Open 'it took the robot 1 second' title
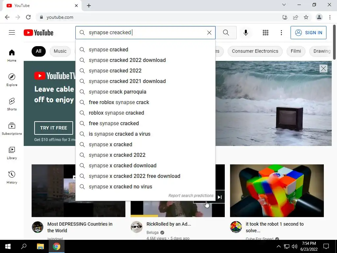337x253 pixels. 275,227
